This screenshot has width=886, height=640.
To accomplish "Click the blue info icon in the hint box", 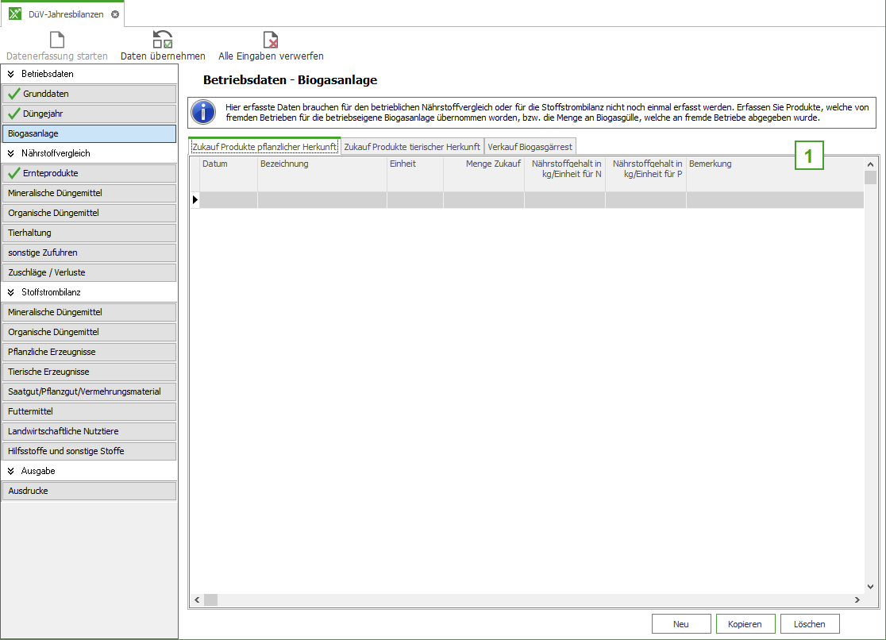I will [x=204, y=112].
